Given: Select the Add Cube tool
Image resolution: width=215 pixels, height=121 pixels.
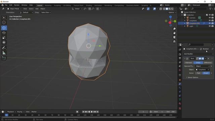Looking at the screenshot, I should click(x=4, y=58).
